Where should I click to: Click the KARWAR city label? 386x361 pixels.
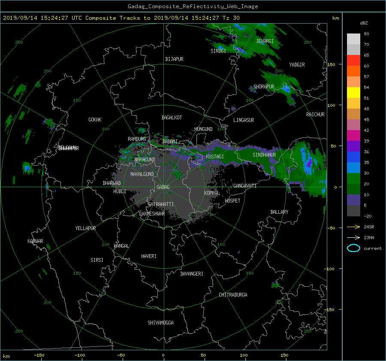tap(35, 241)
